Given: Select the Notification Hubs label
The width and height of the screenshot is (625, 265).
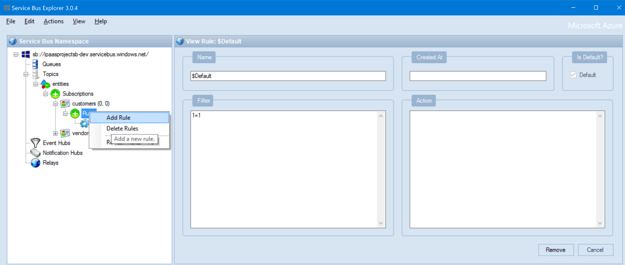Looking at the screenshot, I should tap(63, 153).
